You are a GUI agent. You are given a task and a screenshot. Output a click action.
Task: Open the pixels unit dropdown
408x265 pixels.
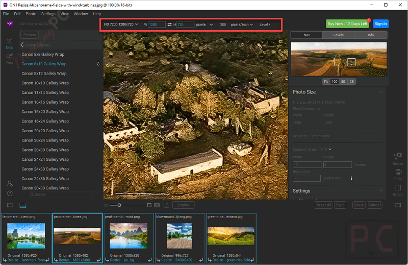[205, 25]
